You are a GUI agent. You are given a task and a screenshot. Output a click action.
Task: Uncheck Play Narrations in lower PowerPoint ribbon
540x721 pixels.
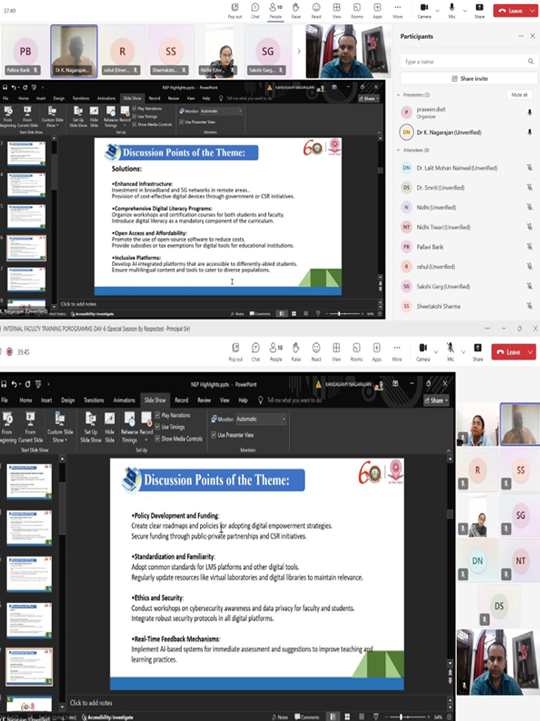pos(158,415)
